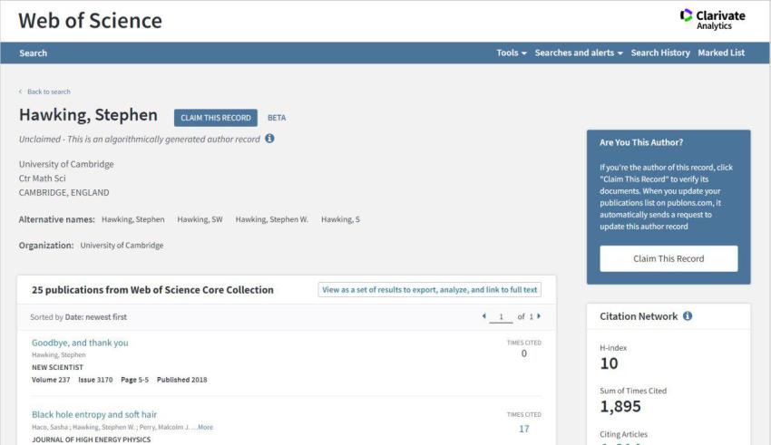This screenshot has height=445, width=771.
Task: Click the white Claim This Record button
Action: point(669,258)
